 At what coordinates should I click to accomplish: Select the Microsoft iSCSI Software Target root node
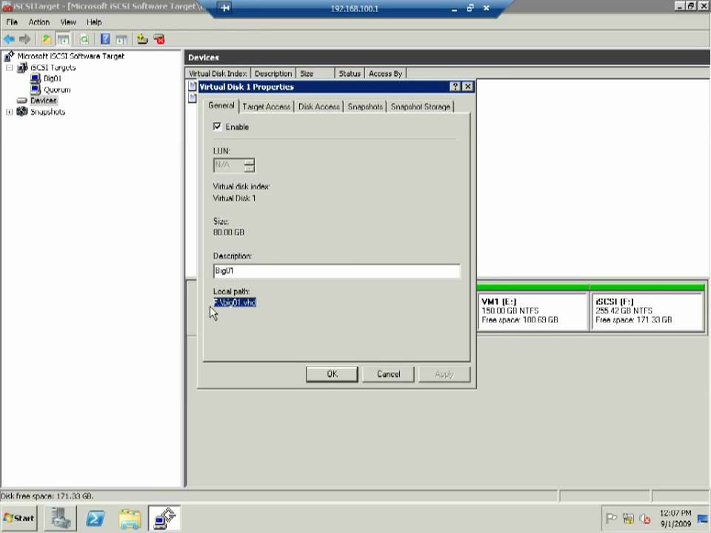coord(71,56)
